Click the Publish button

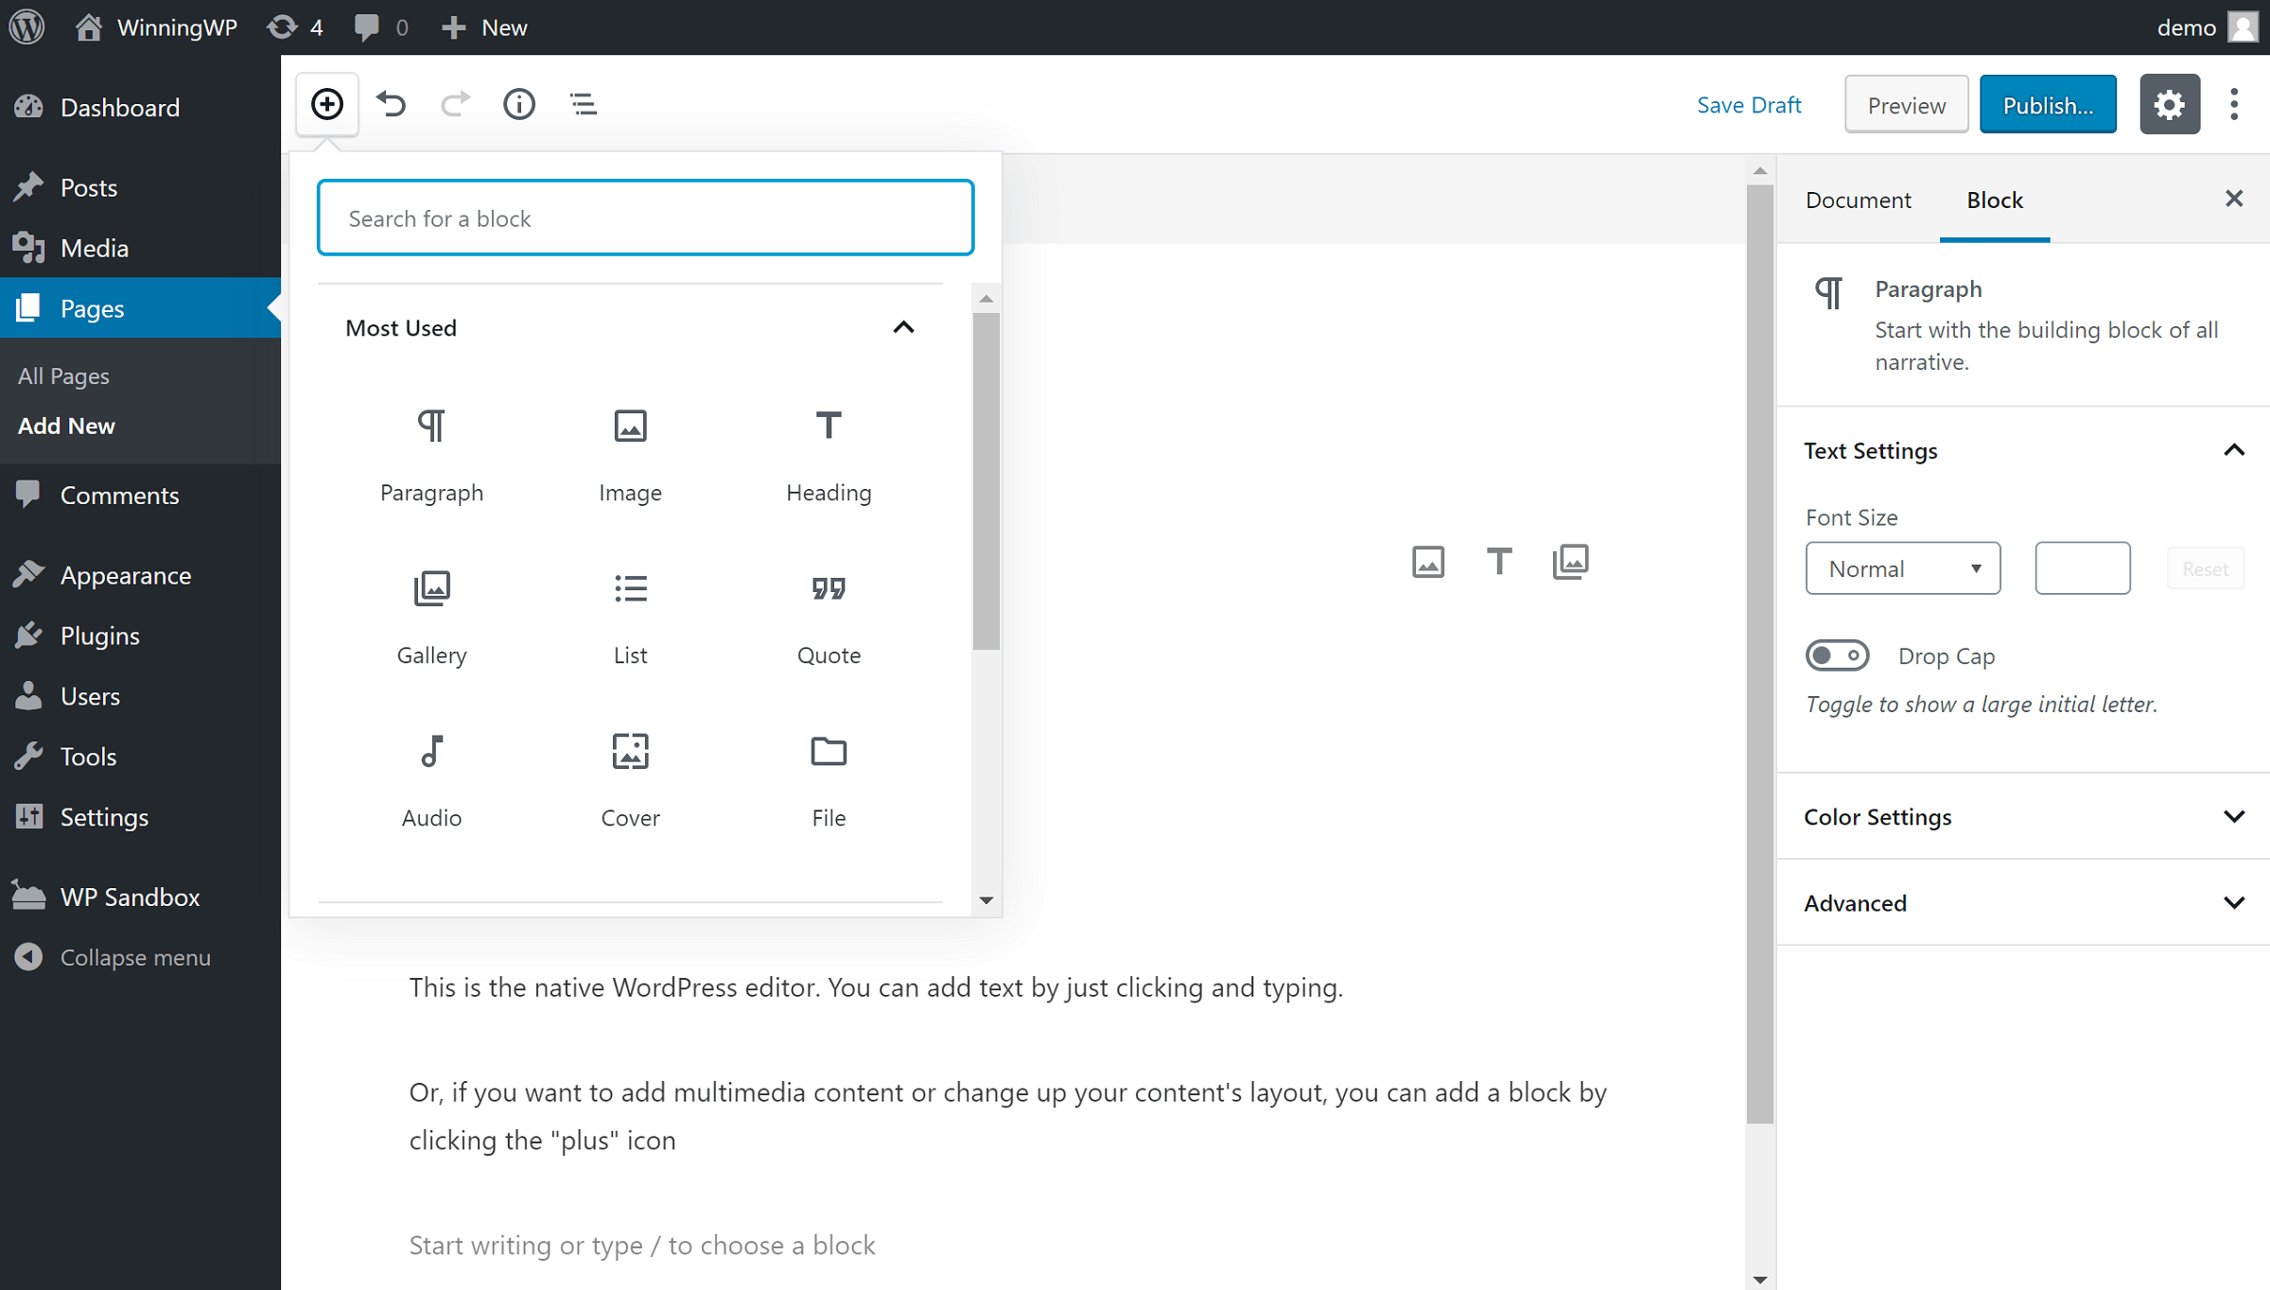point(2047,103)
